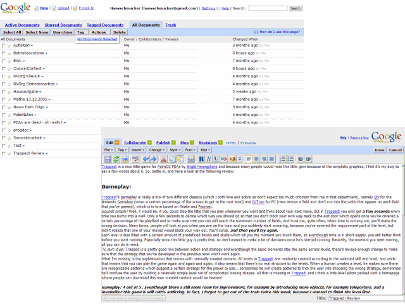Screen dimensions: 405x304
Task: Click the insert link icon next to paste
Action: tap(191, 159)
